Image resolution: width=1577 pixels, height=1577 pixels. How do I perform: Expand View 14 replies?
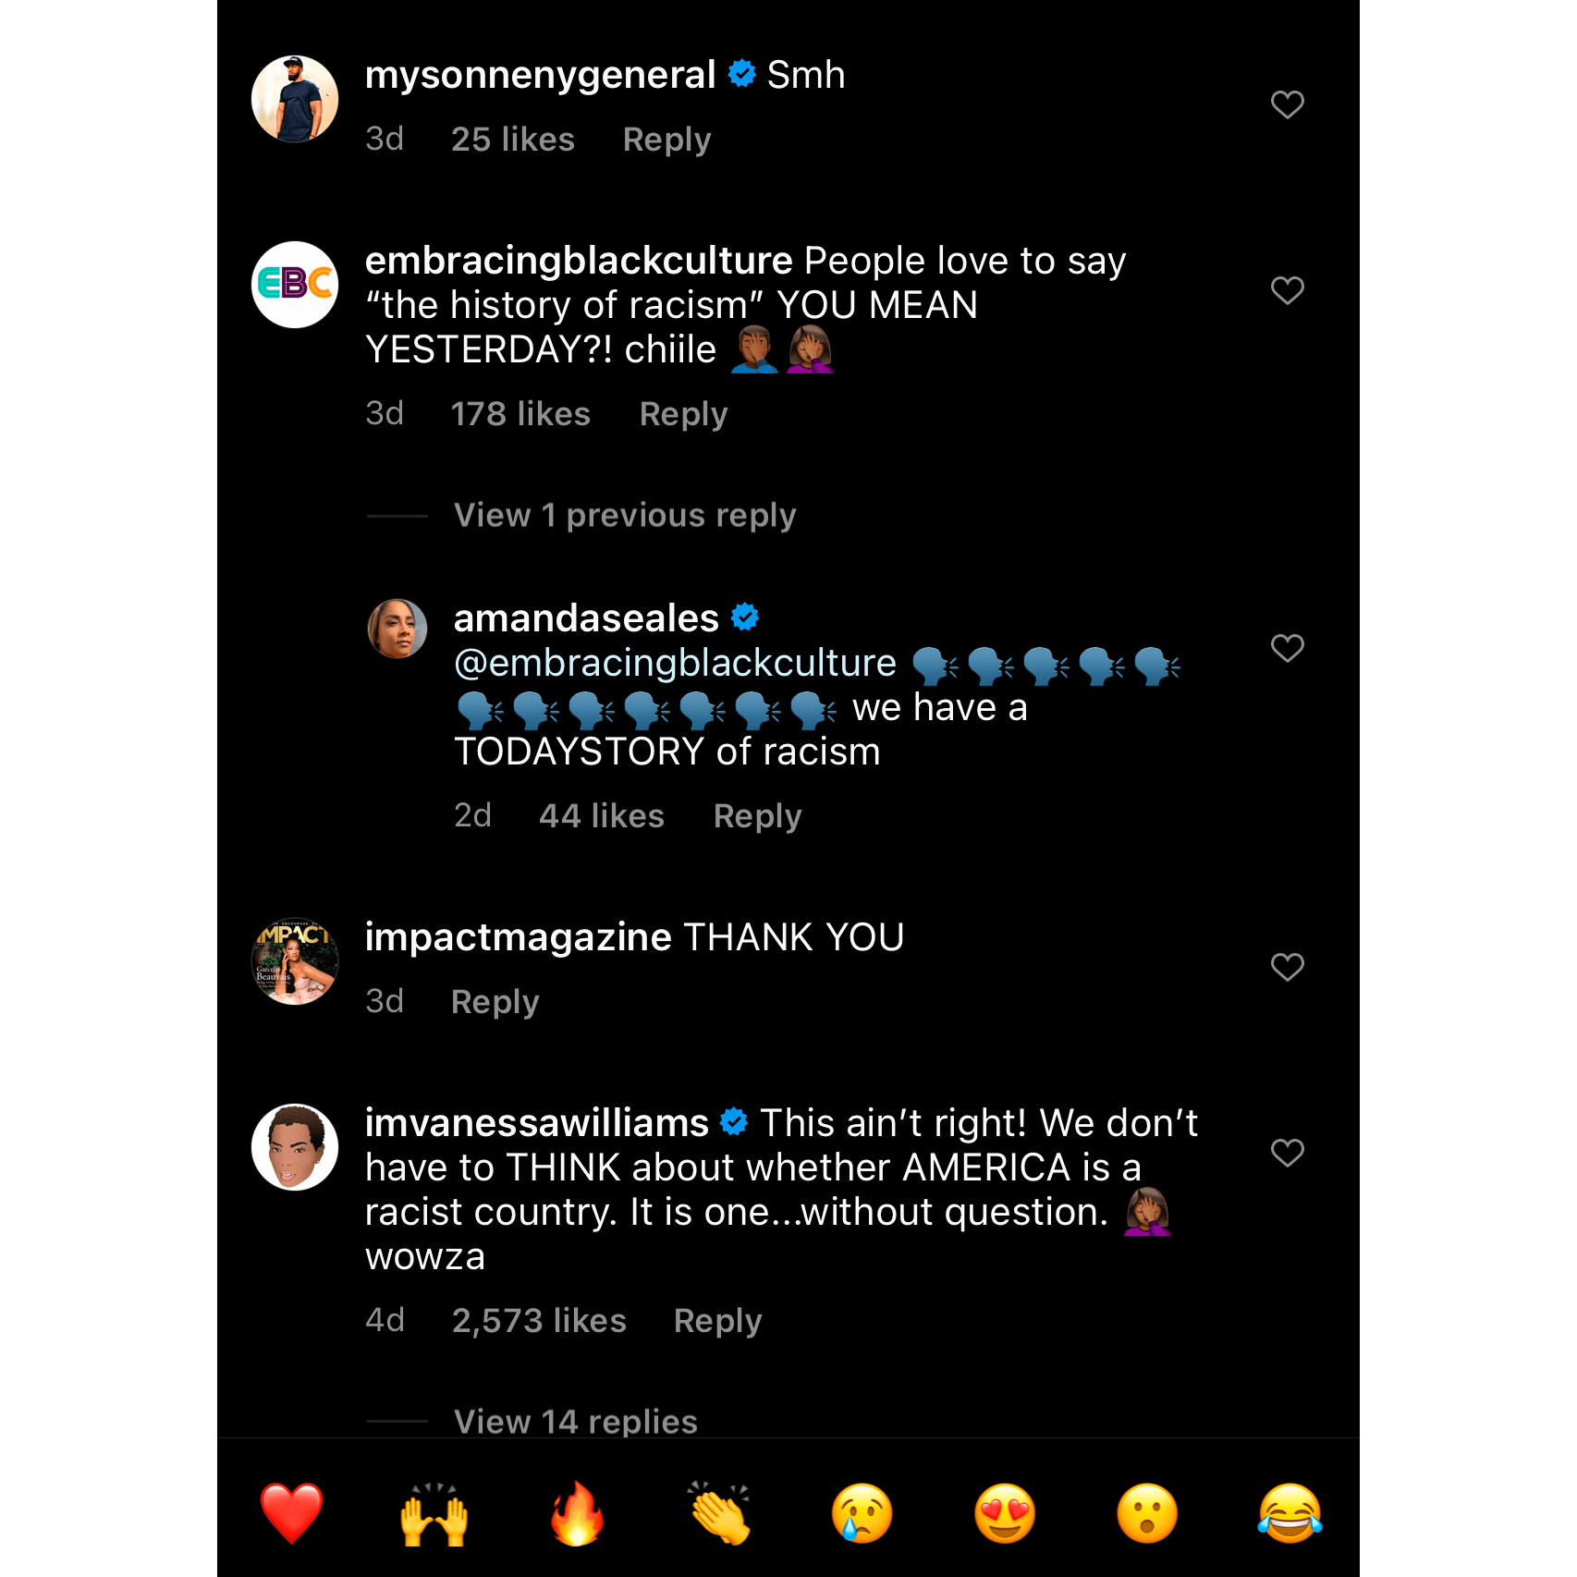(x=575, y=1421)
